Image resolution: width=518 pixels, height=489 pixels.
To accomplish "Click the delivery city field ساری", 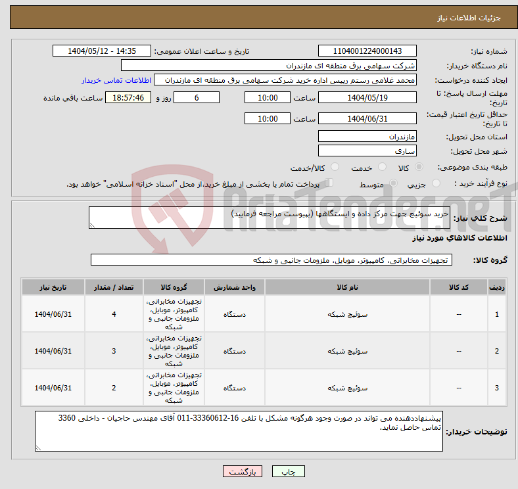I will pyautogui.click(x=367, y=151).
